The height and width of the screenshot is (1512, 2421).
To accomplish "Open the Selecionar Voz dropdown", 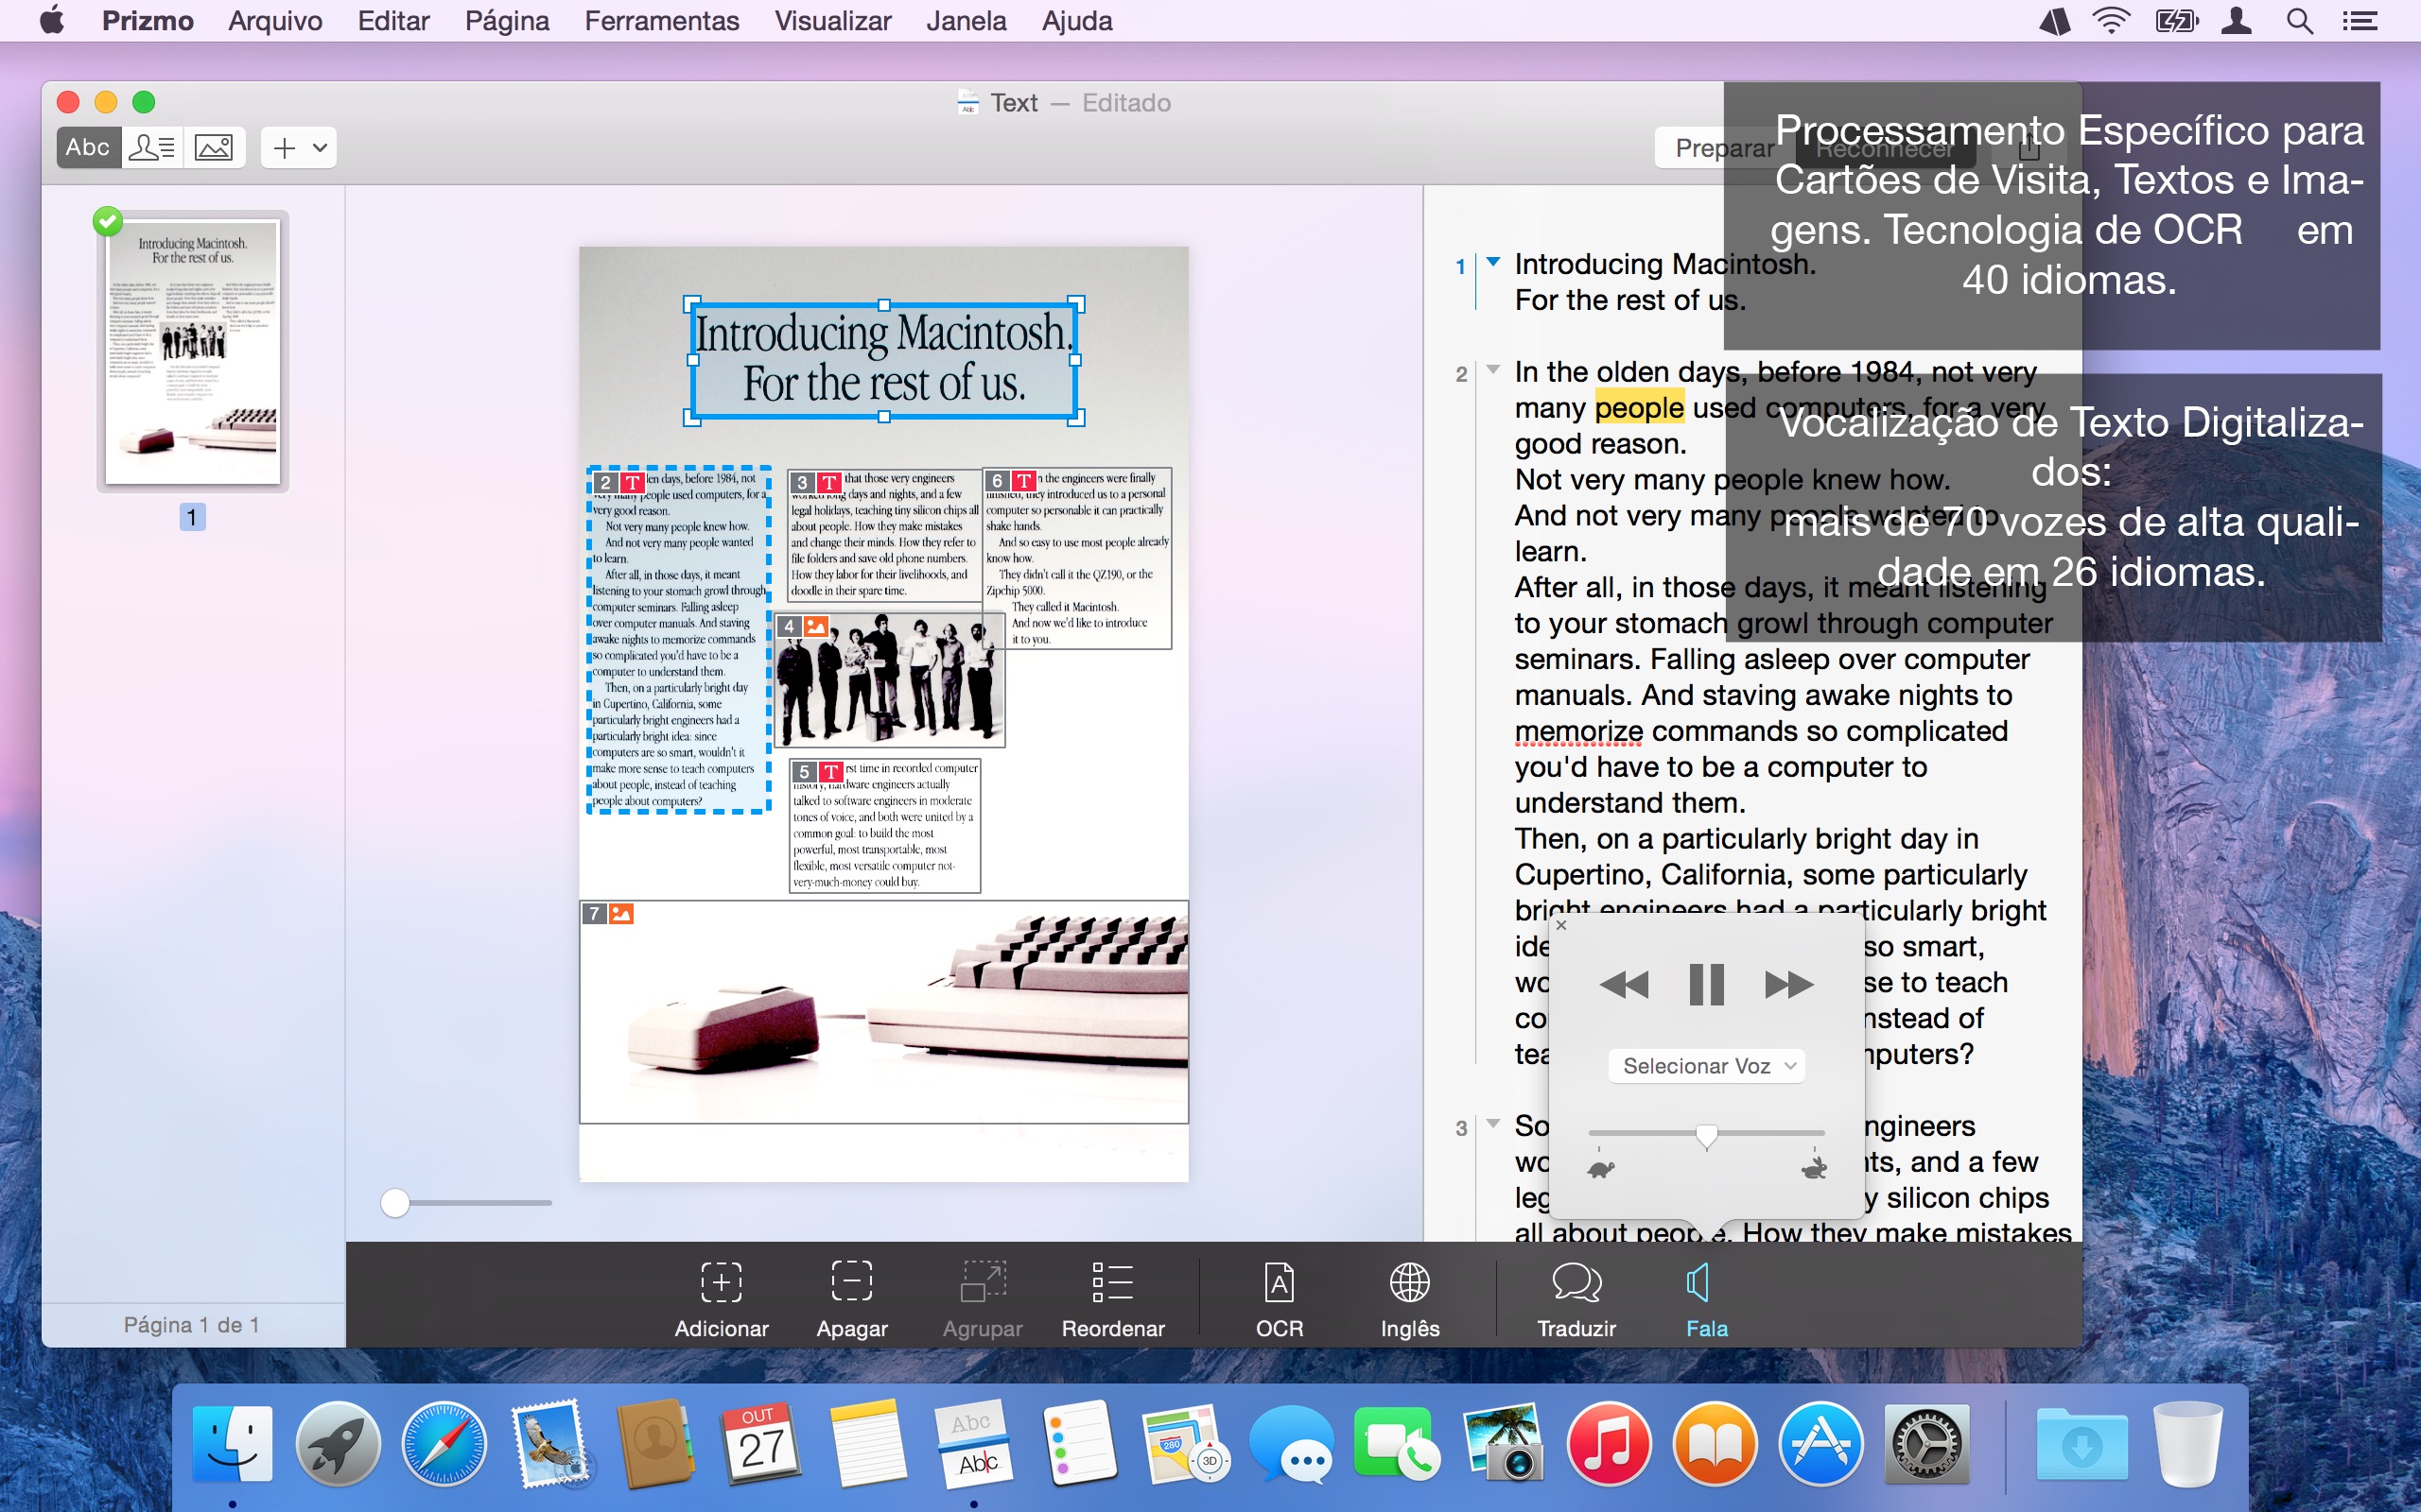I will [x=1707, y=1066].
